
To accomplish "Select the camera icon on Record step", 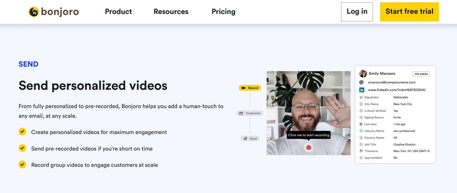I will coord(244,88).
